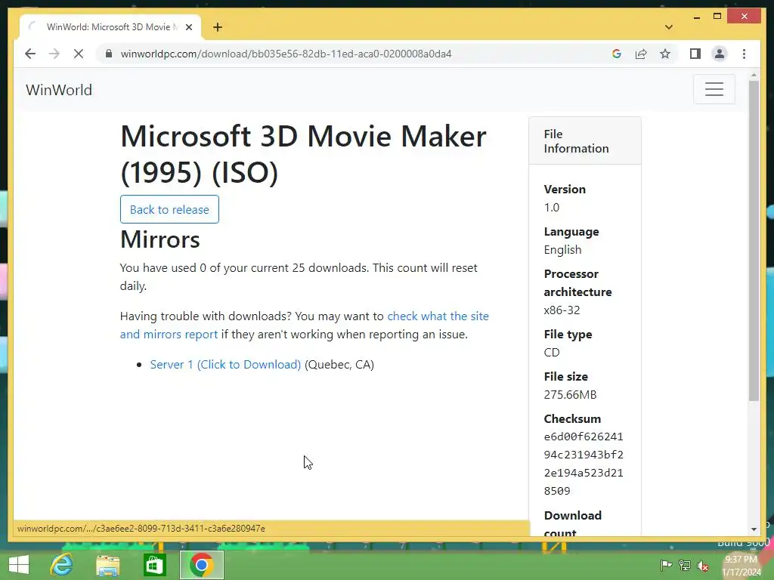Download from Server 1 mirror
Viewport: 774px width, 580px height.
(225, 365)
